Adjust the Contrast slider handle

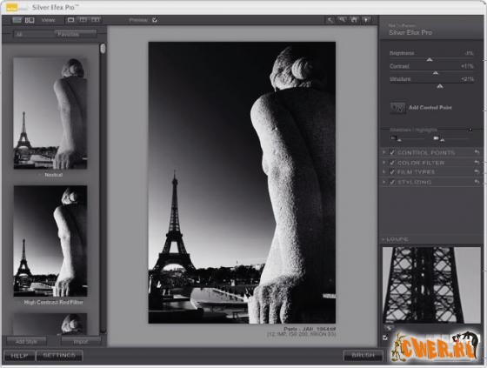click(436, 73)
